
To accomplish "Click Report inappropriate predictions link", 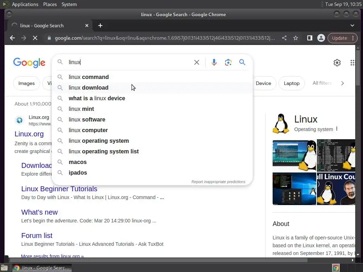I will (218, 182).
